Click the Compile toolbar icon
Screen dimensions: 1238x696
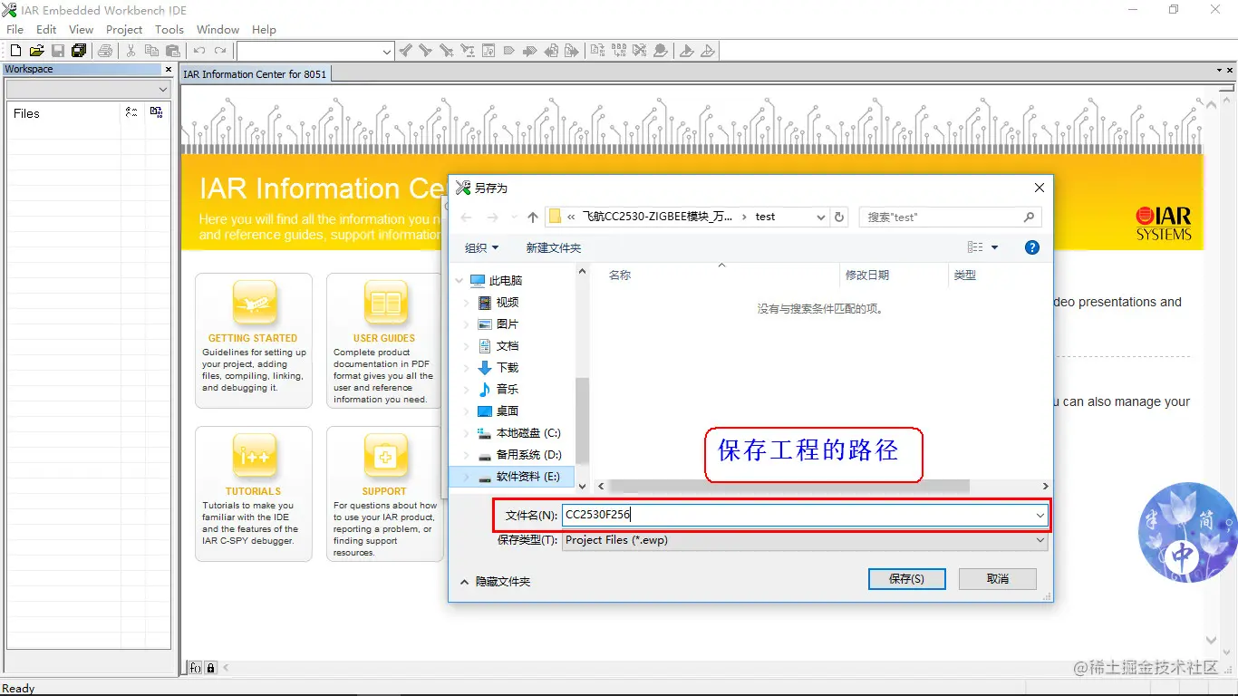[598, 51]
